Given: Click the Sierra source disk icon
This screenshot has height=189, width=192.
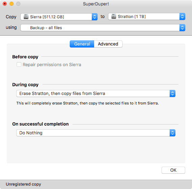Looking at the screenshot, I should pyautogui.click(x=26, y=17).
